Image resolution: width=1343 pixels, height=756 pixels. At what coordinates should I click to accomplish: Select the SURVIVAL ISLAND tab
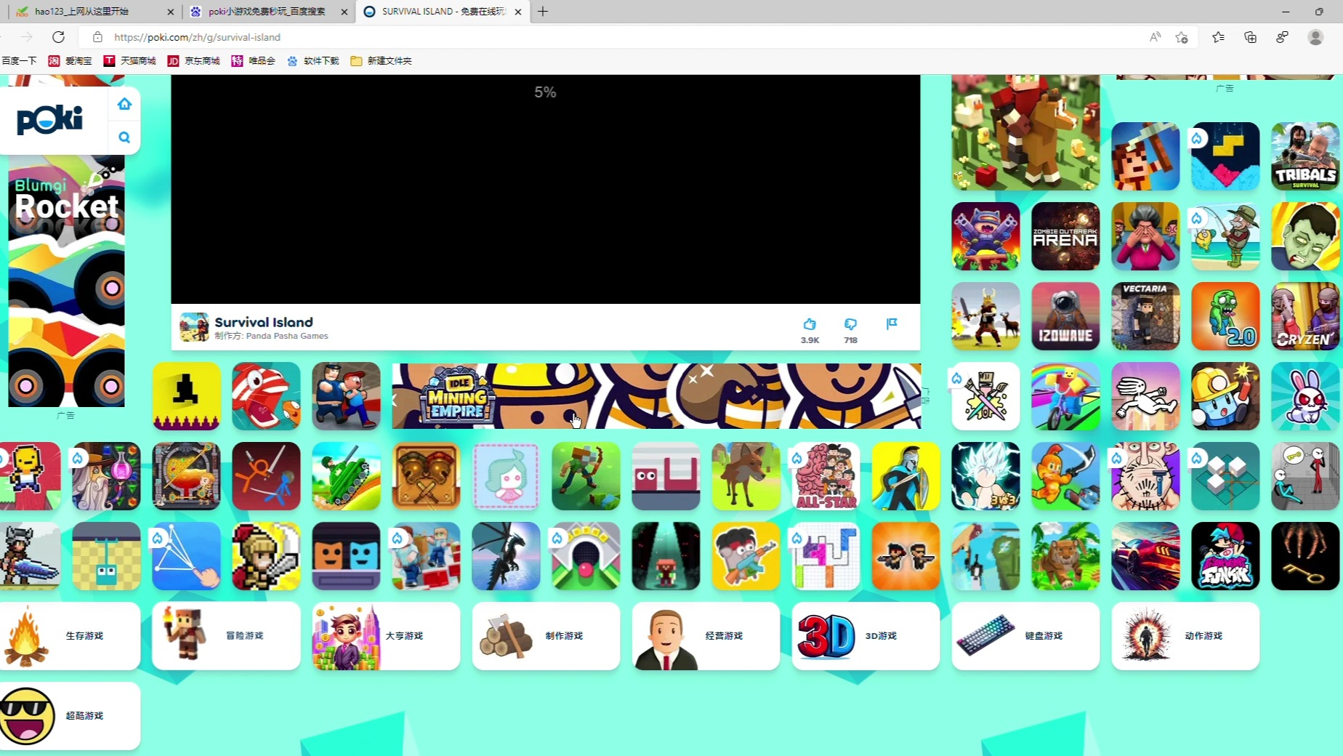(442, 12)
